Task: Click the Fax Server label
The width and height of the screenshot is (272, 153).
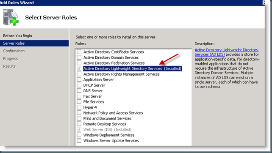Action: point(93,96)
